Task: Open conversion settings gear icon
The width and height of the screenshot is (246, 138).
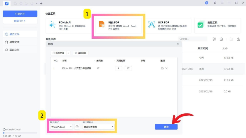Action: 77,127
